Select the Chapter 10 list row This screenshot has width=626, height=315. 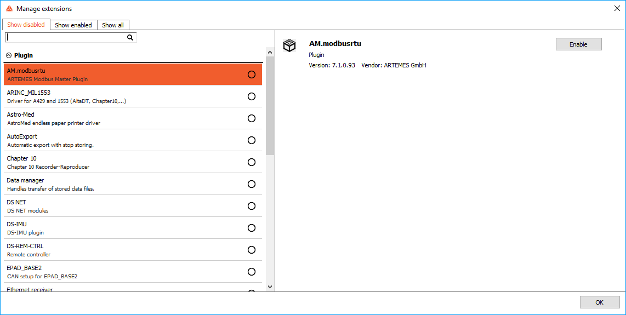tap(133, 162)
